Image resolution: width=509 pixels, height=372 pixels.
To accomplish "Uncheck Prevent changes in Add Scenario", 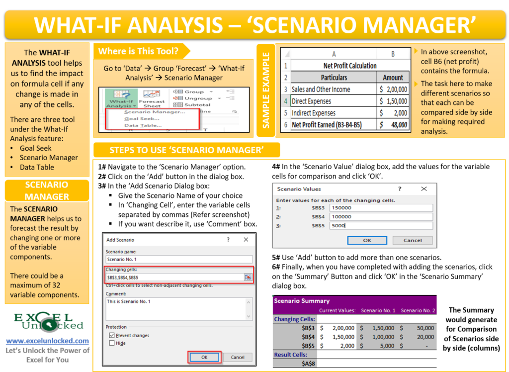I will [112, 334].
